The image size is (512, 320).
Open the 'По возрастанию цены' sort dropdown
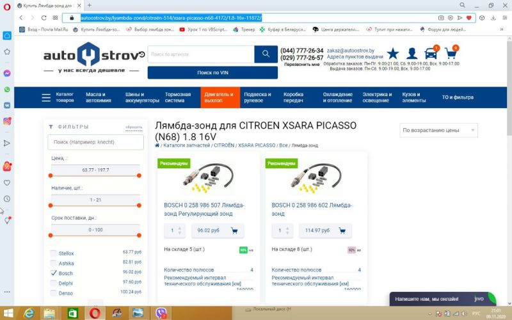[438, 131]
